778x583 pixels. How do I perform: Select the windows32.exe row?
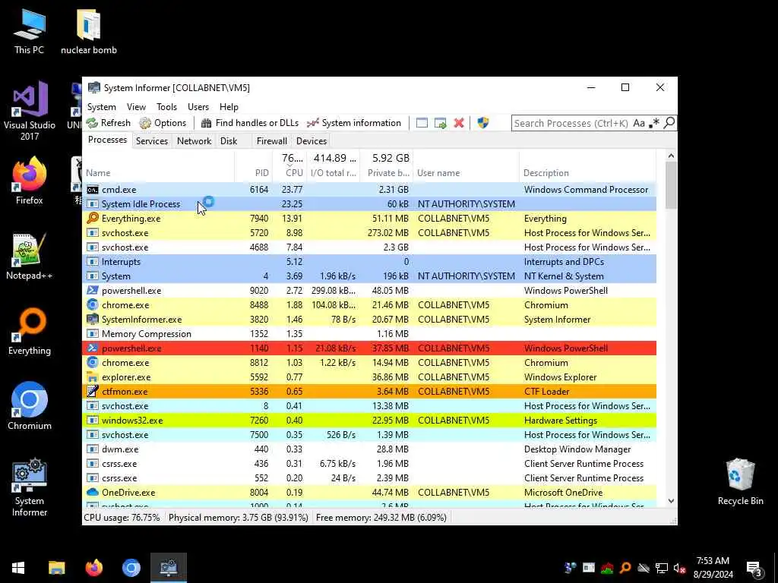pos(369,421)
